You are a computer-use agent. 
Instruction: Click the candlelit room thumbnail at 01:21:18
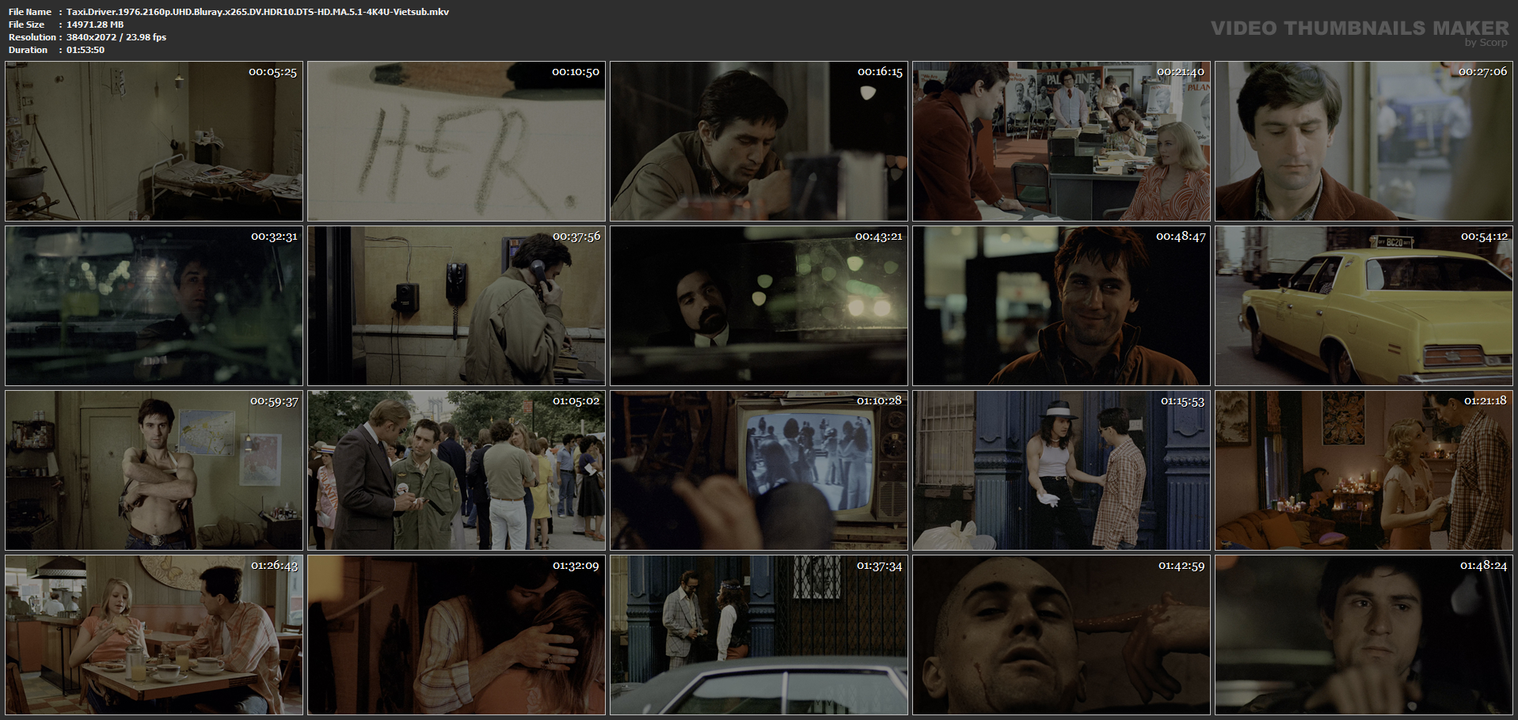[1364, 471]
